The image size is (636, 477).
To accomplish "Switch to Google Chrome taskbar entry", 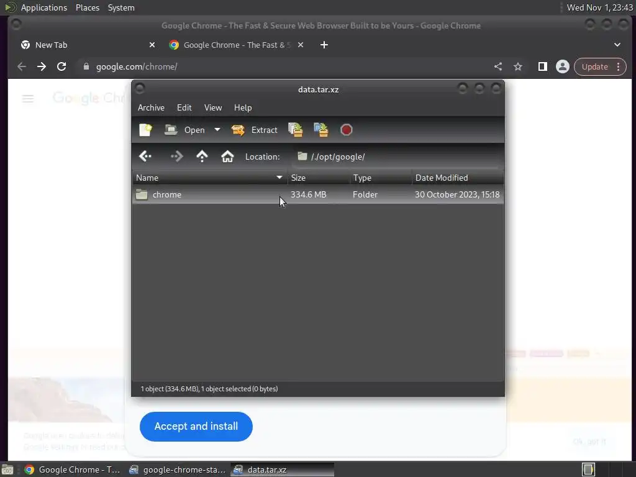I will point(72,470).
